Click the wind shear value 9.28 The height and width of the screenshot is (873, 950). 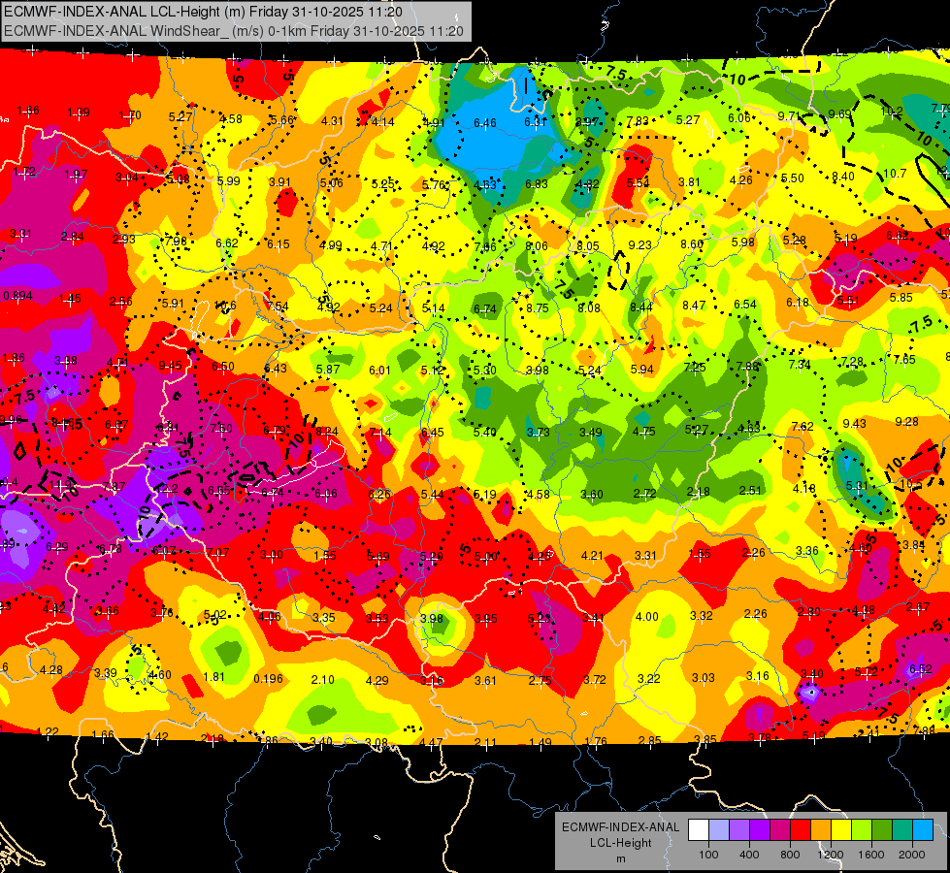(906, 422)
